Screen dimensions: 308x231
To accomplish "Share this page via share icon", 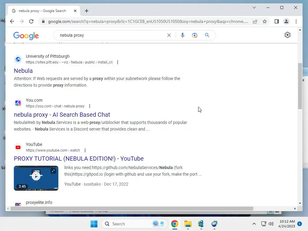I will coord(255,21).
